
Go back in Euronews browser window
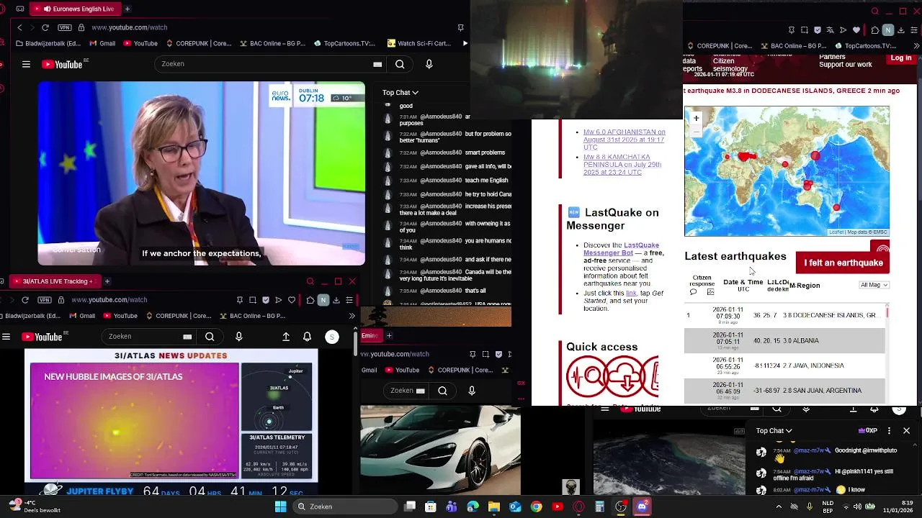tap(20, 27)
